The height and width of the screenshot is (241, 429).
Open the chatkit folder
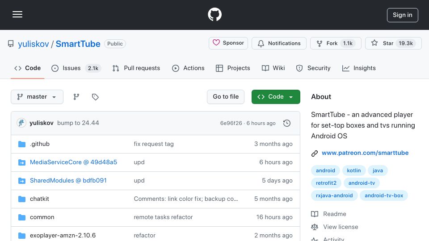click(39, 199)
